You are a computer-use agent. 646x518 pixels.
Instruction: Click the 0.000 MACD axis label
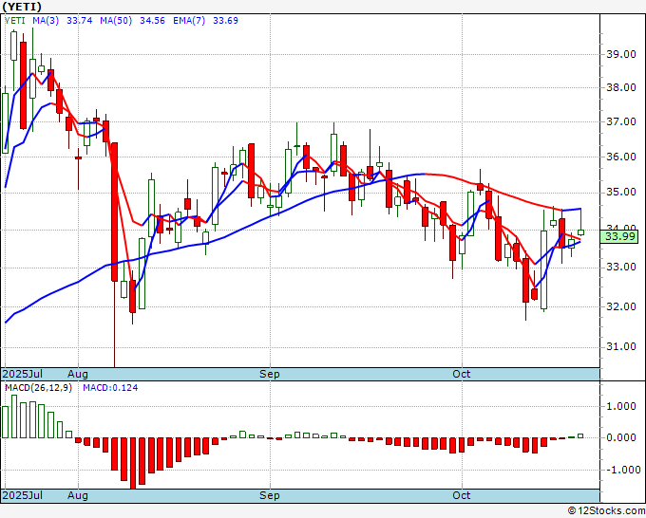point(621,437)
